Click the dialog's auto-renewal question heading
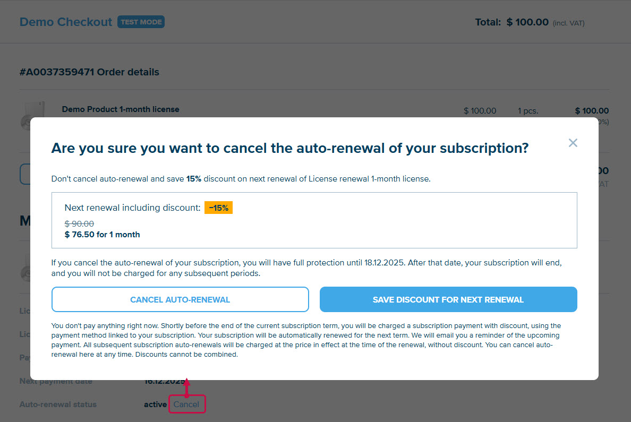Screen dimensions: 631x422 (x=289, y=148)
